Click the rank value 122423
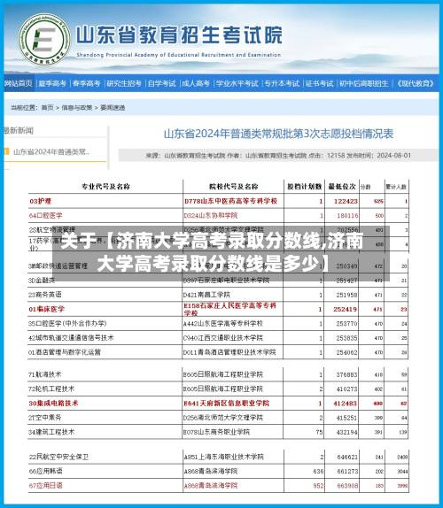The width and height of the screenshot is (443, 508). click(x=346, y=201)
